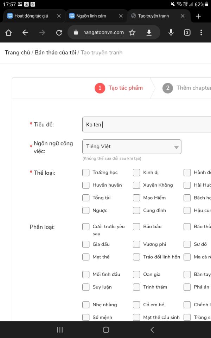Viewport: 211px width, 338px height.
Task: Tick the Kinh dị checkbox
Action: point(136,173)
